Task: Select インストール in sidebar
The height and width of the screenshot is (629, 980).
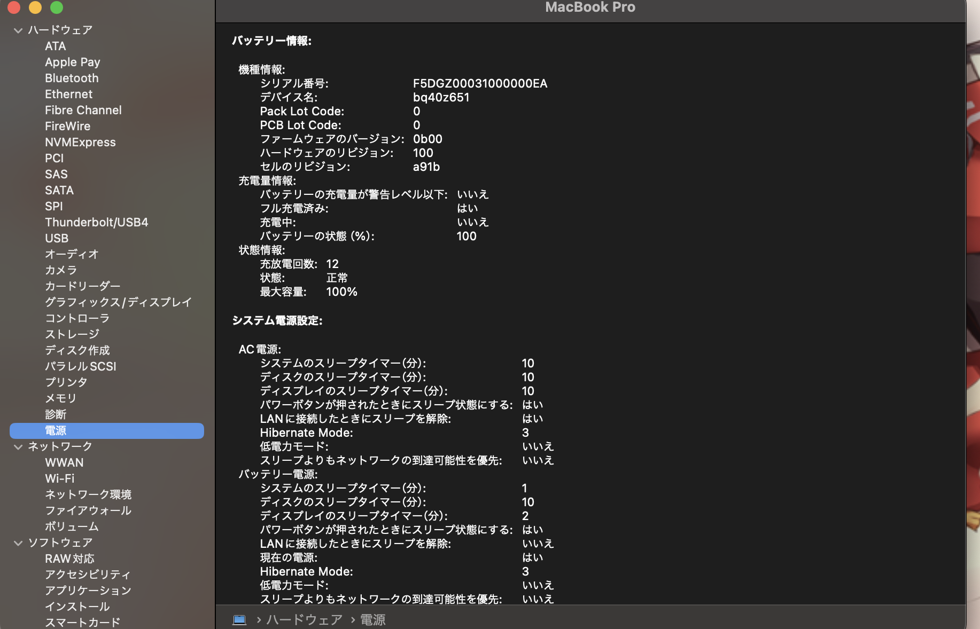Action: pos(77,607)
